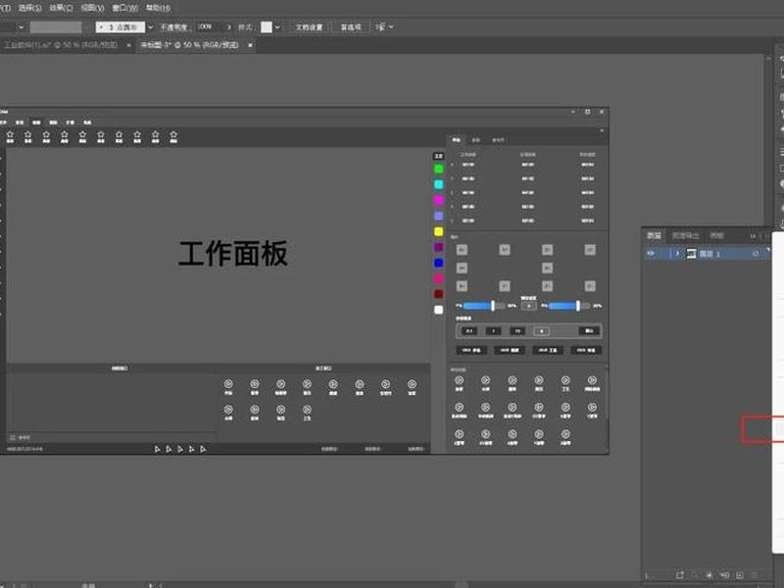
Task: Click the 工作面板 text on the artboard
Action: [x=233, y=254]
